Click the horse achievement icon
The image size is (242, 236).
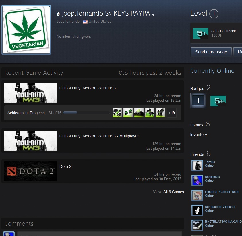click(160, 113)
